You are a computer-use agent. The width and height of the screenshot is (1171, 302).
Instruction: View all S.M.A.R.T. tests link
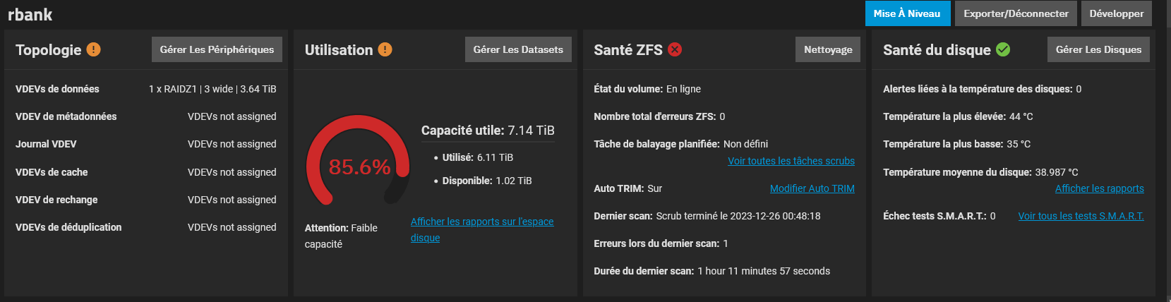coord(1081,216)
